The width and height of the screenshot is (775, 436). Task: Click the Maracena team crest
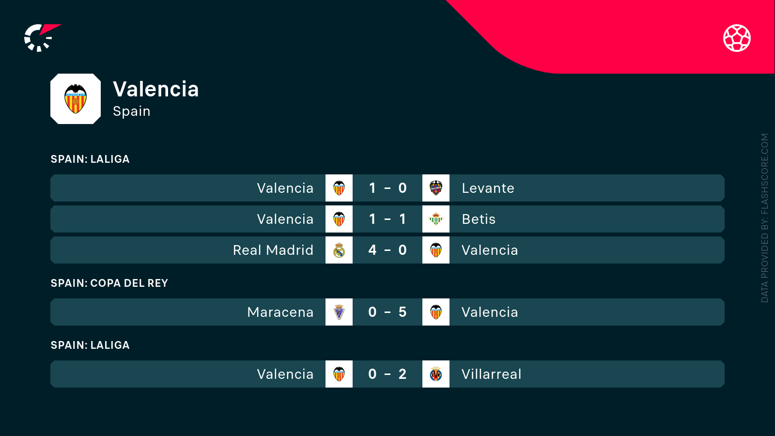[x=339, y=312]
